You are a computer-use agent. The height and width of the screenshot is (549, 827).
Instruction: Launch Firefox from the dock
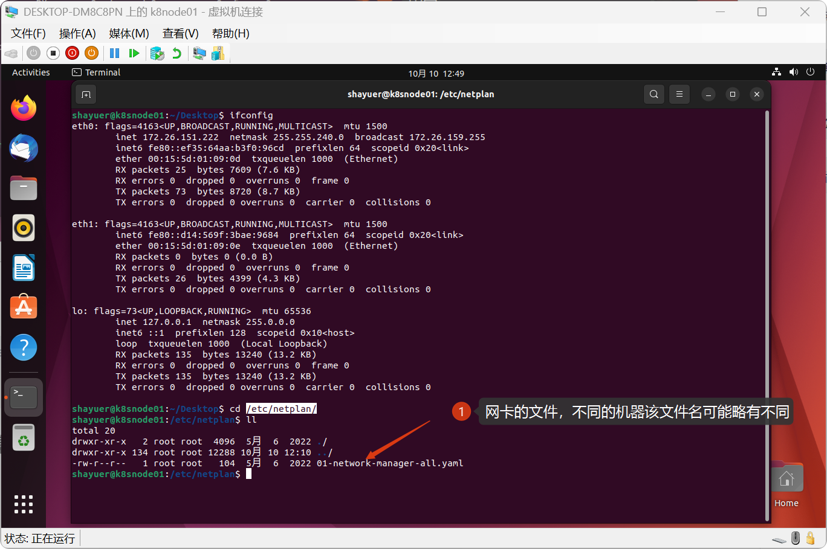coord(24,108)
